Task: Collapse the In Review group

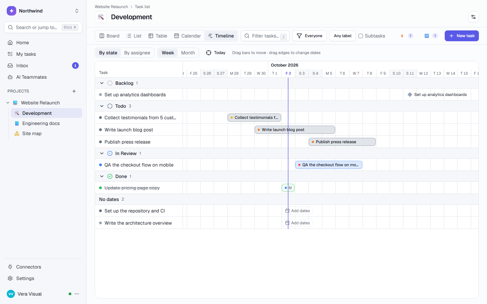Action: tap(102, 153)
